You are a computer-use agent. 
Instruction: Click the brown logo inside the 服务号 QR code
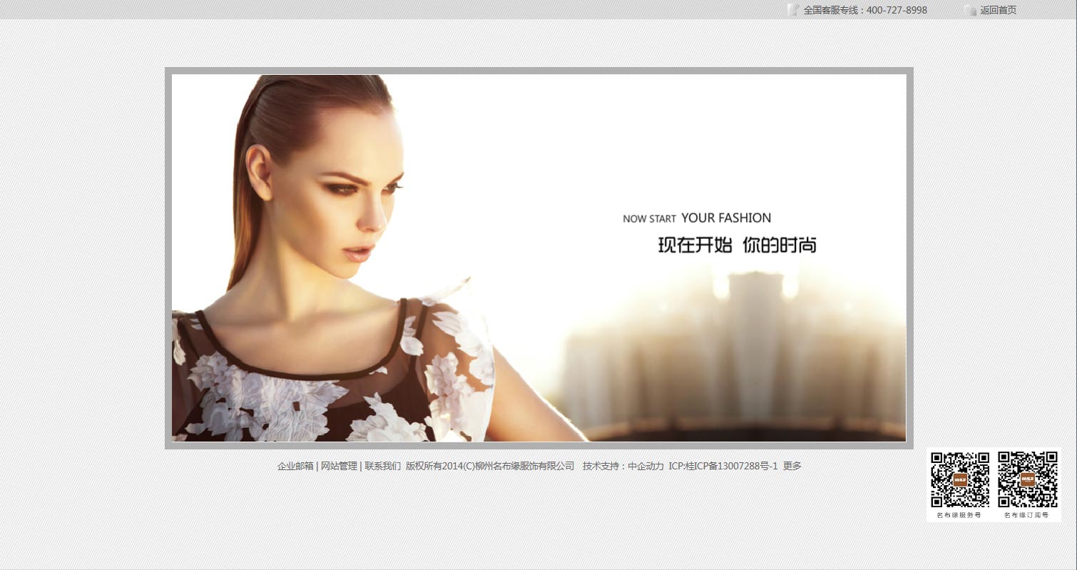960,479
